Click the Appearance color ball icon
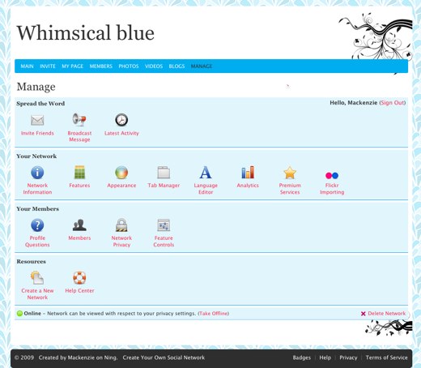This screenshot has height=368, width=421. tap(121, 173)
